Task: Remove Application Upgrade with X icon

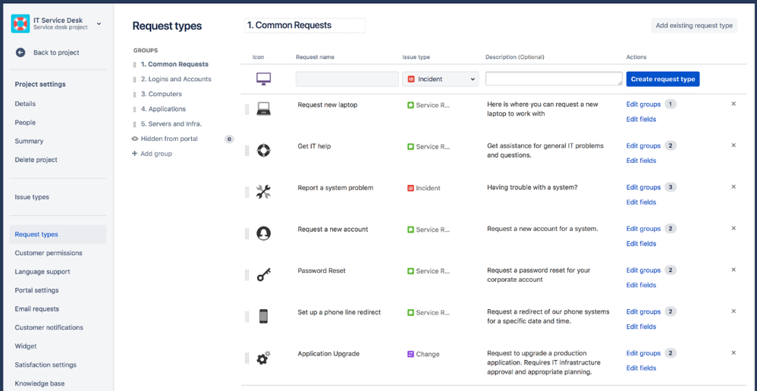Action: click(733, 352)
